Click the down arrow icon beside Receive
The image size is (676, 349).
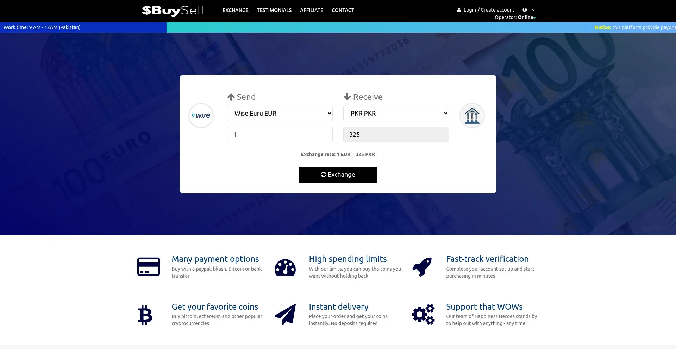(347, 97)
